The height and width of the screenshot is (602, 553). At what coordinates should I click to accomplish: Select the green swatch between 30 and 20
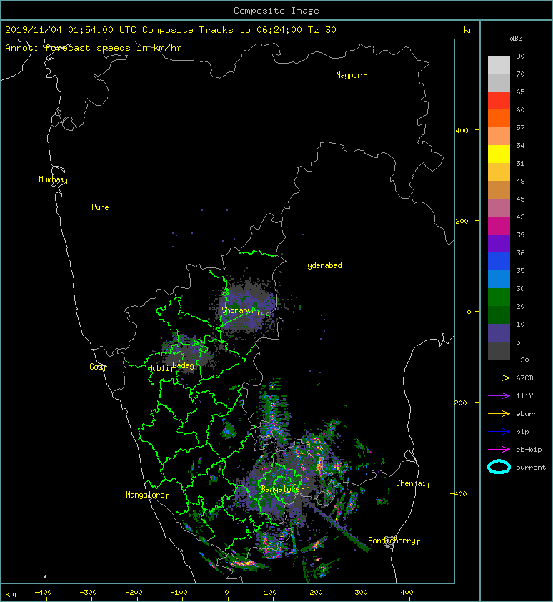tap(499, 297)
